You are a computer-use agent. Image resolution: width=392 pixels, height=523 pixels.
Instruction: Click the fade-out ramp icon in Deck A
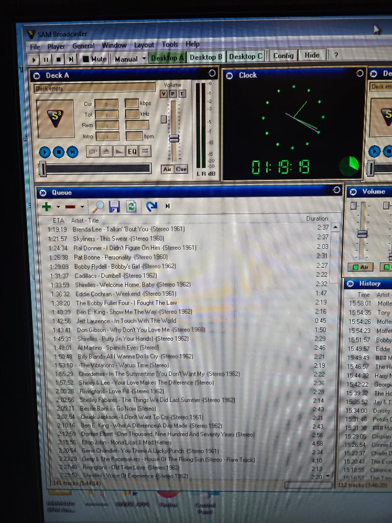[x=119, y=151]
